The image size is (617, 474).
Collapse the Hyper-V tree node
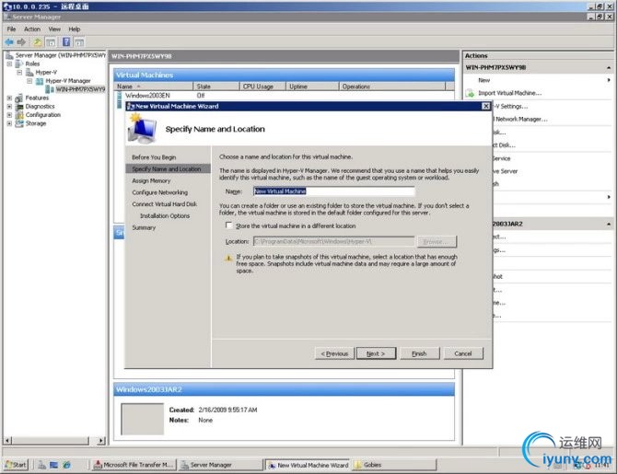19,73
